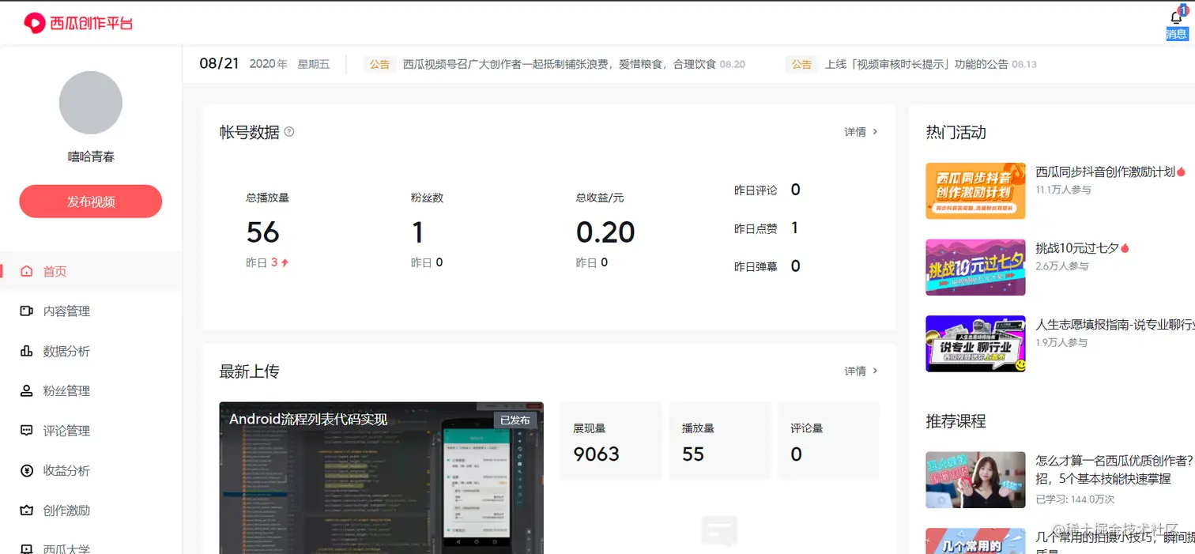Click the 总收益/元 value 0.20
Image resolution: width=1195 pixels, height=554 pixels.
point(605,232)
